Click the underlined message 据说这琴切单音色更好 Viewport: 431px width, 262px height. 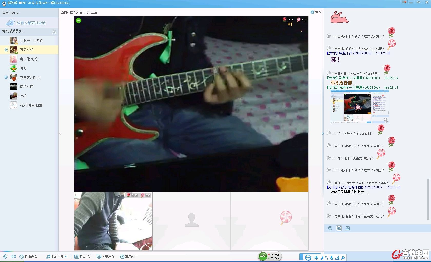click(349, 192)
